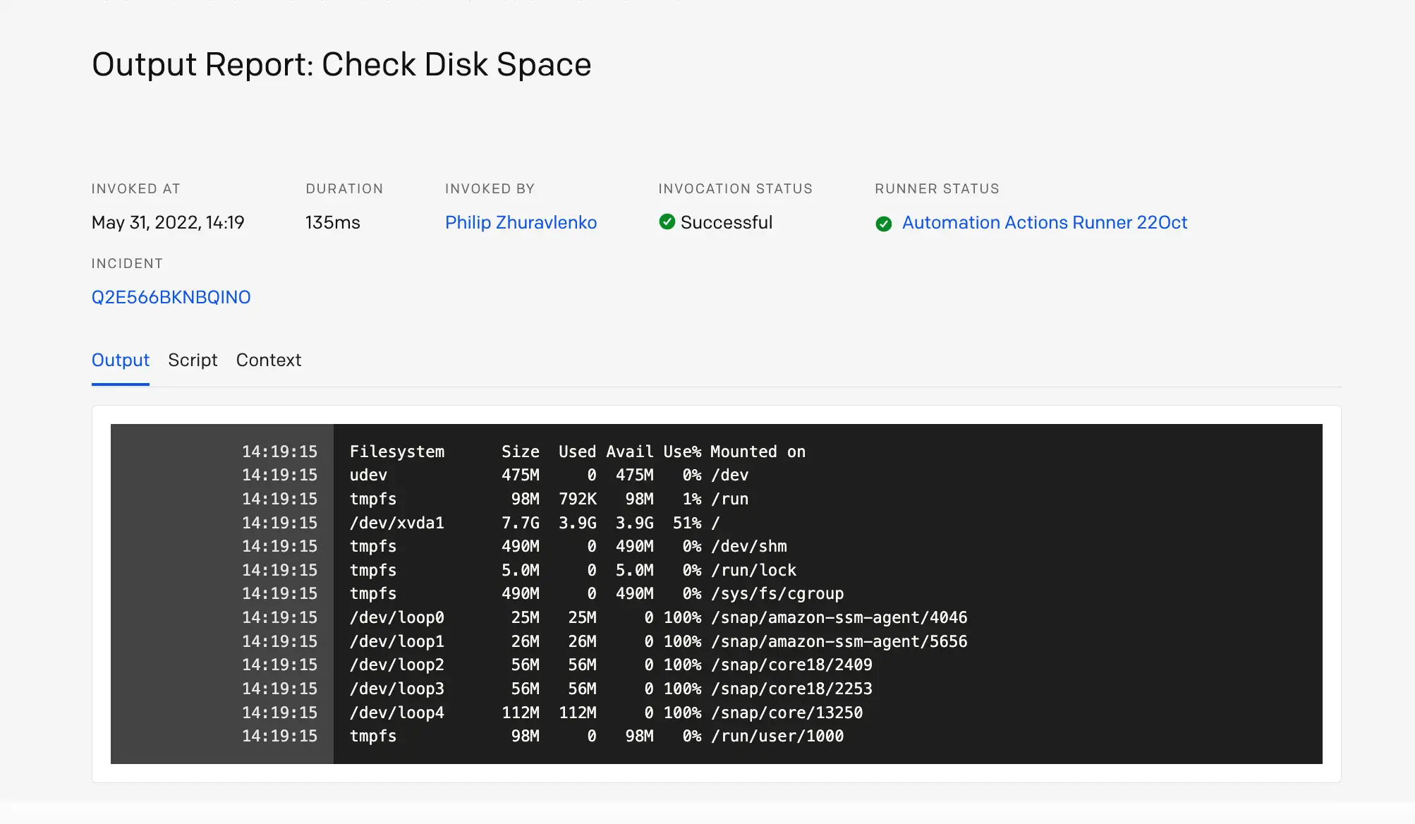Click the Successful invocation status text
Viewport: 1415px width, 824px height.
pos(726,223)
